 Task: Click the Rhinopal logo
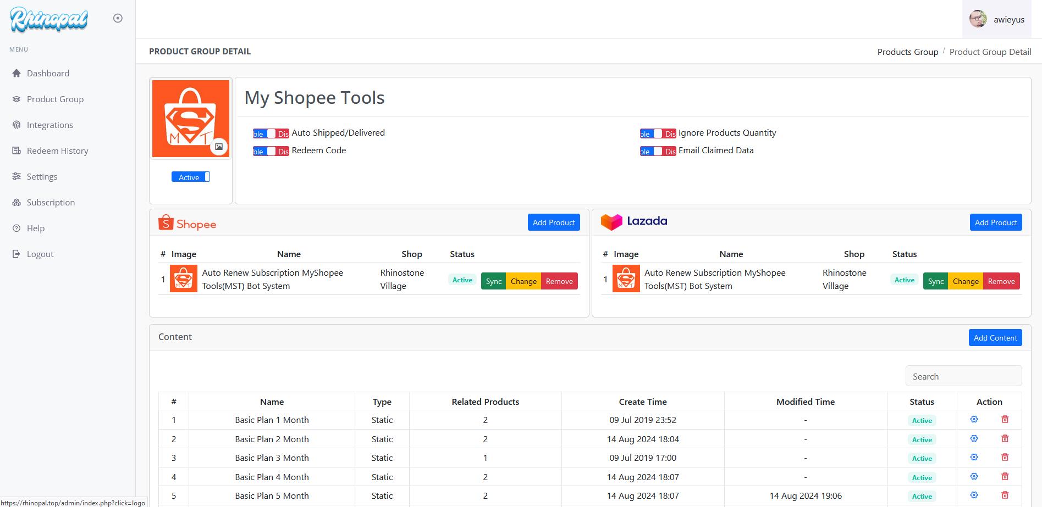(x=49, y=19)
